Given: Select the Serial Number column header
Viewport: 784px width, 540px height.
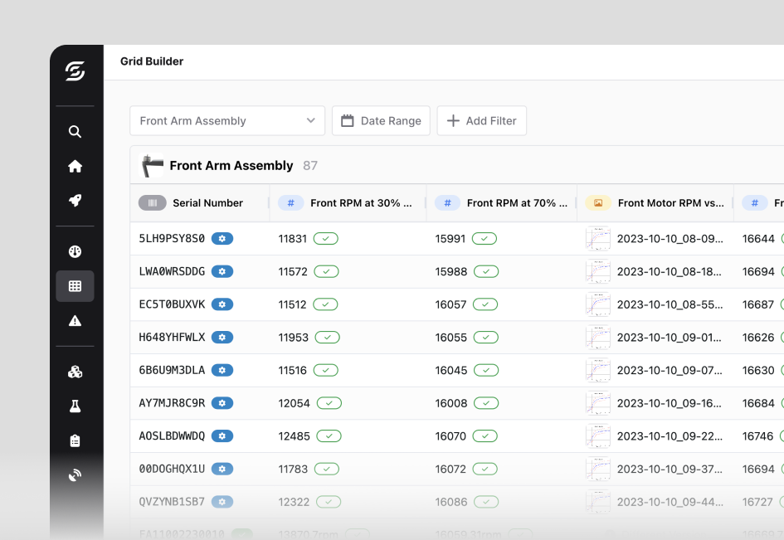Looking at the screenshot, I should pos(207,203).
